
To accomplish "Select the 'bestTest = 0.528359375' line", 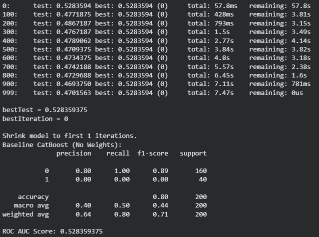I will [x=45, y=110].
